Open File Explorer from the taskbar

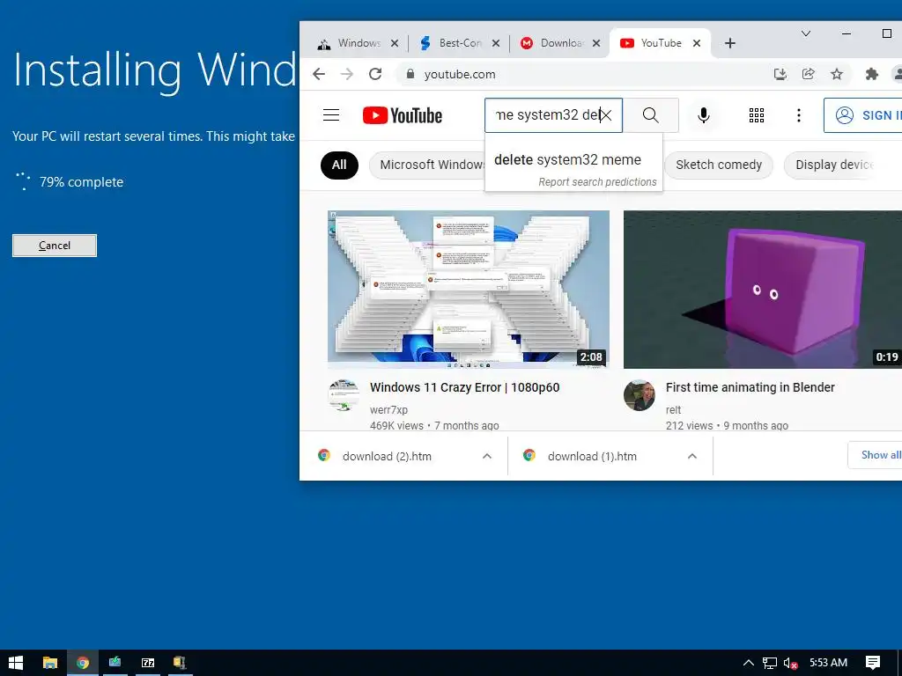point(50,663)
